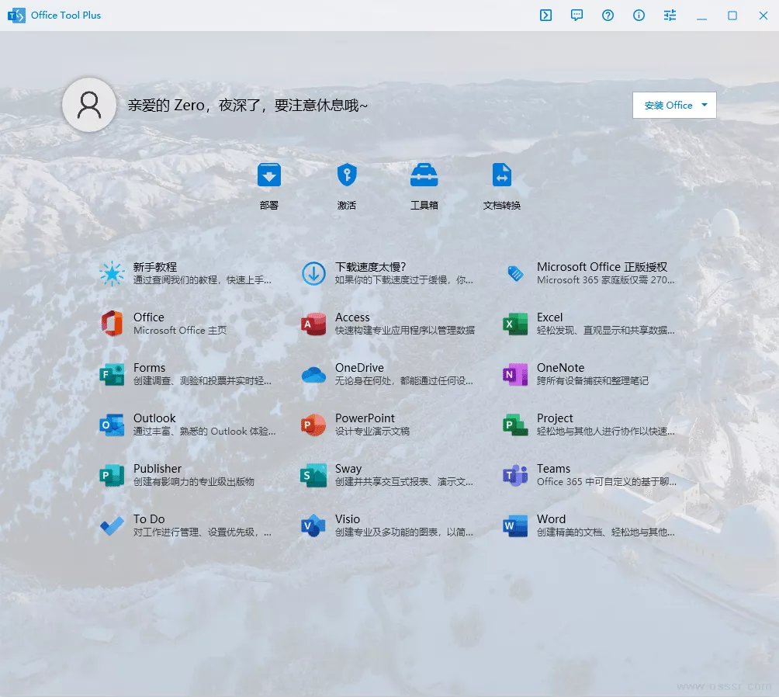Open the OneNote app icon
Image resolution: width=779 pixels, height=697 pixels.
(515, 374)
